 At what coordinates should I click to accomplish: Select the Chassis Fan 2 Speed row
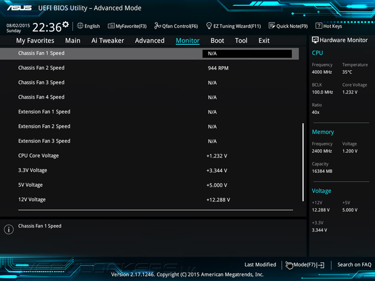(149, 68)
